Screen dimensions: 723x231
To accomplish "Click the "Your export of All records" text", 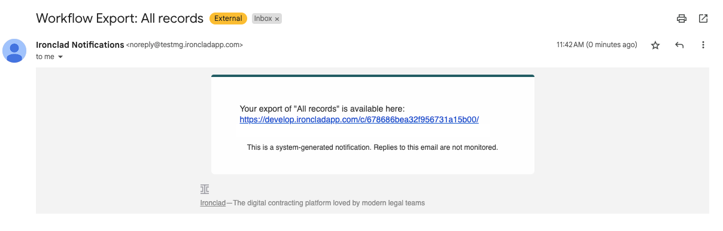I will pos(322,109).
